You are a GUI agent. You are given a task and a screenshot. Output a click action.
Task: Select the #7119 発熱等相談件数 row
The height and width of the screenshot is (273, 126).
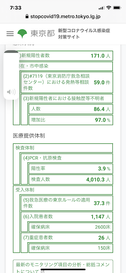pyautogui.click(x=67, y=82)
